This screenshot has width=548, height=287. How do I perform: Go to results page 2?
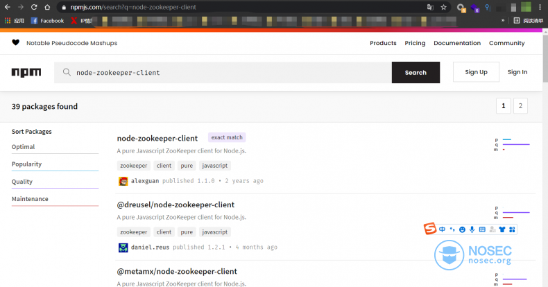(x=520, y=106)
